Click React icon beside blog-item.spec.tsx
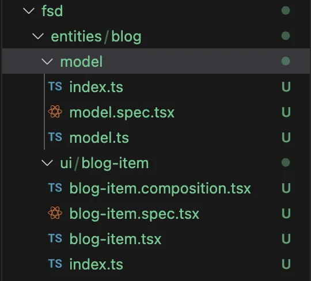 pyautogui.click(x=55, y=213)
